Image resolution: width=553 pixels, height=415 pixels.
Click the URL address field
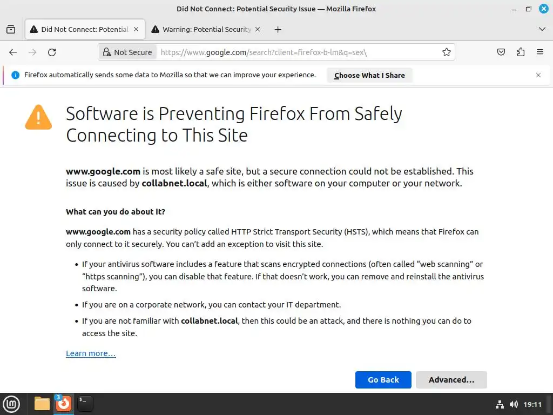point(297,52)
